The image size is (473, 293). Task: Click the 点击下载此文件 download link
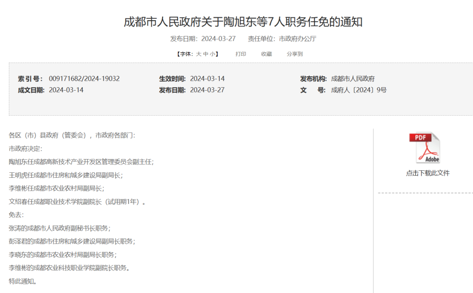click(x=428, y=173)
